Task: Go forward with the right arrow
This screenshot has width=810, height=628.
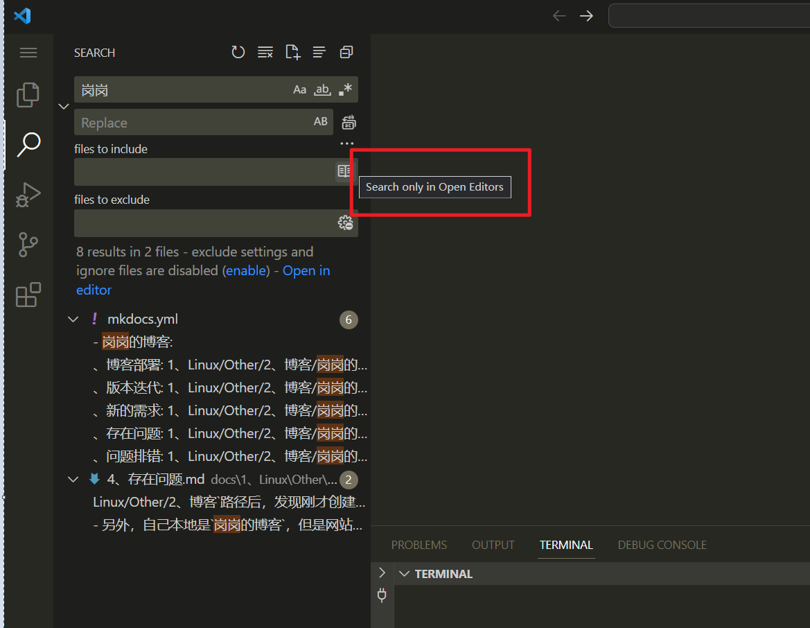Action: pos(586,16)
